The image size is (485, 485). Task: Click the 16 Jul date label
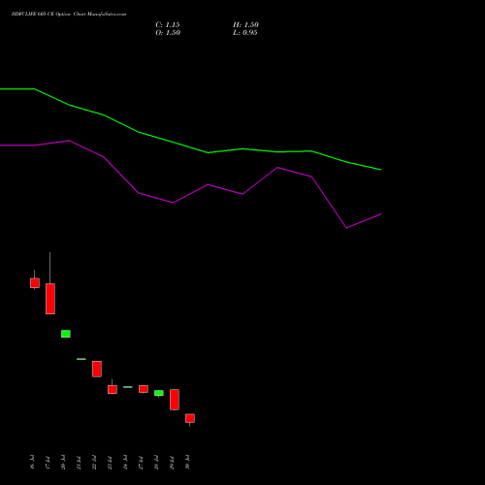click(32, 462)
